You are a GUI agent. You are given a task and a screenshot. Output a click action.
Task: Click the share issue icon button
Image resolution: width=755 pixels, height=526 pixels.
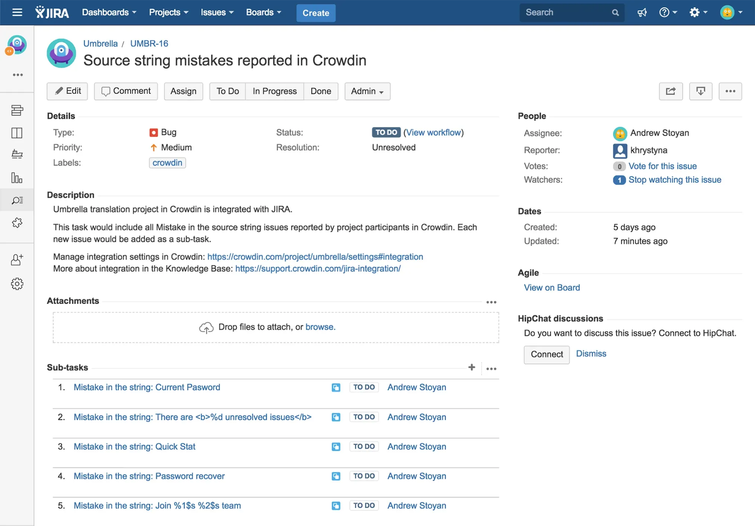(x=671, y=91)
